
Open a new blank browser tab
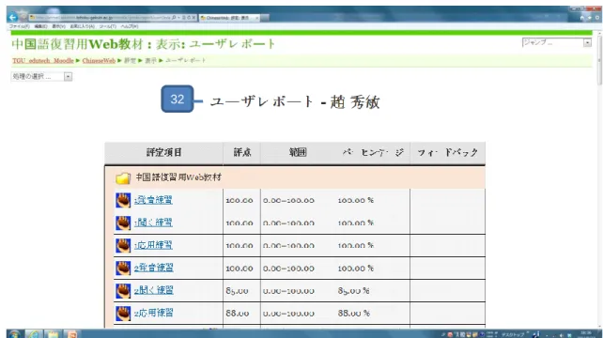click(265, 18)
